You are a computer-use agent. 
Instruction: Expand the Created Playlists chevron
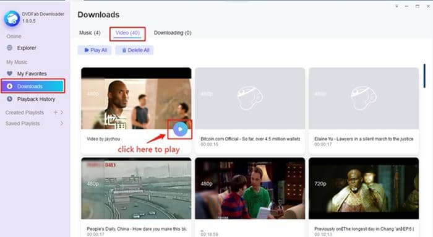click(x=62, y=113)
